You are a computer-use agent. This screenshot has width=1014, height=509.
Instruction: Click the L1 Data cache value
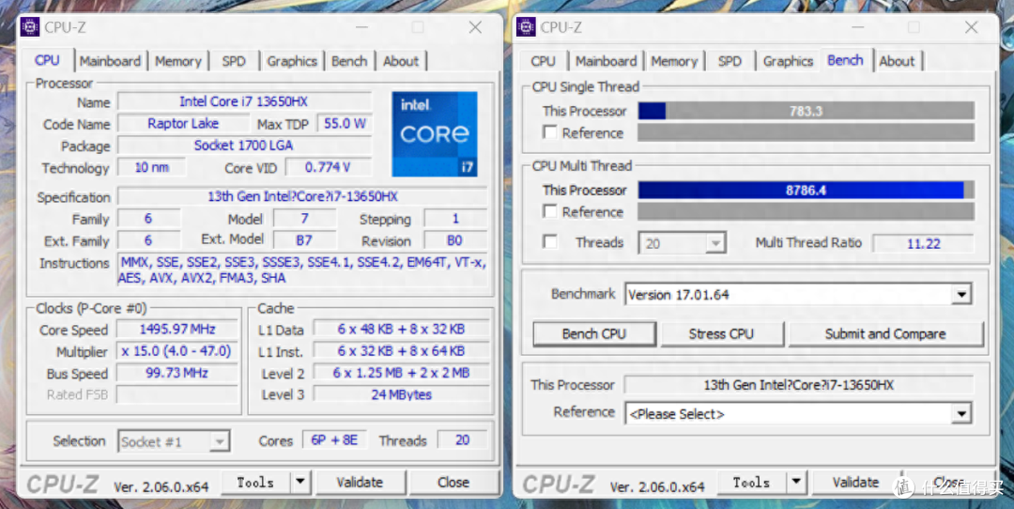point(401,329)
